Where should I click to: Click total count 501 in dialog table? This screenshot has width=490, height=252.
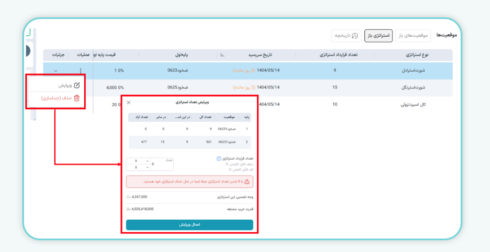[209, 142]
